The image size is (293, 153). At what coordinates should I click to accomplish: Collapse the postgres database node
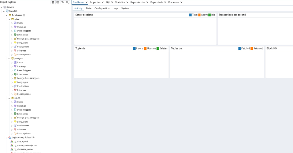[9, 59]
